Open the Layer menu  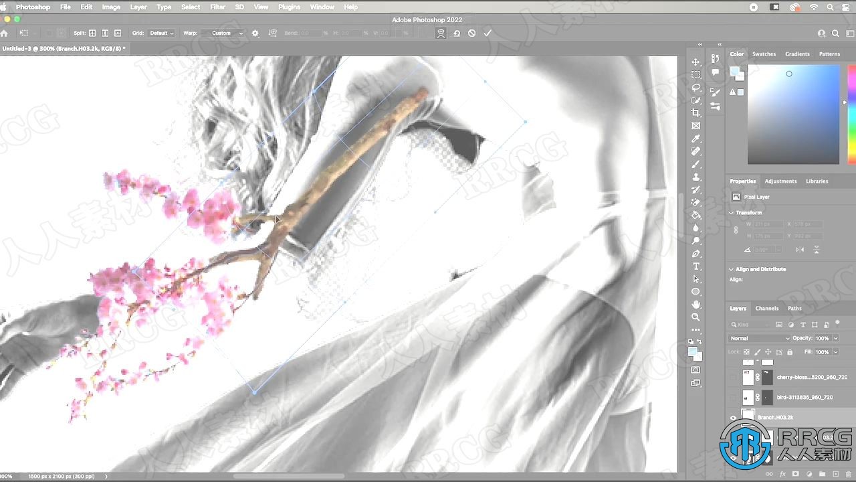point(138,7)
